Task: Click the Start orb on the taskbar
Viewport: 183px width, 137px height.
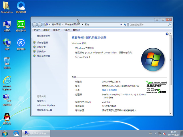Action: tap(5, 133)
